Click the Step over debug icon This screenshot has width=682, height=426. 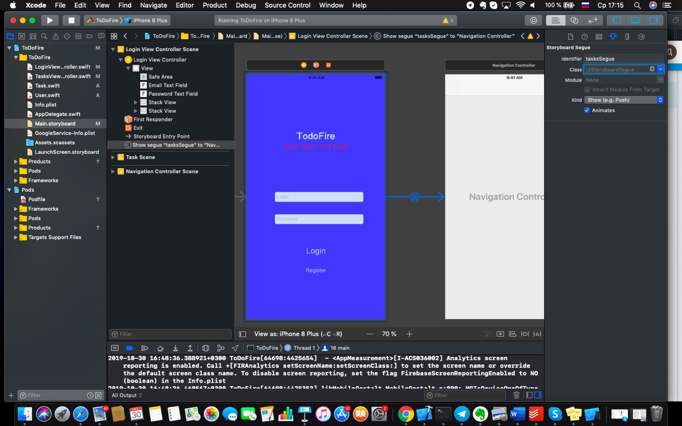[x=160, y=348]
